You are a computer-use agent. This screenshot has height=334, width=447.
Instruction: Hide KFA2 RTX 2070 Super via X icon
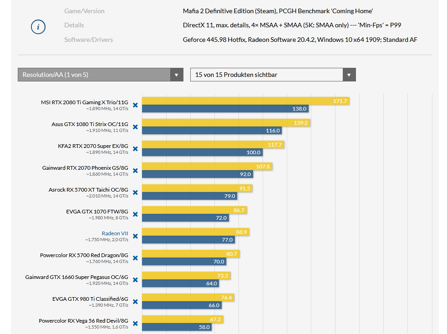coord(135,148)
